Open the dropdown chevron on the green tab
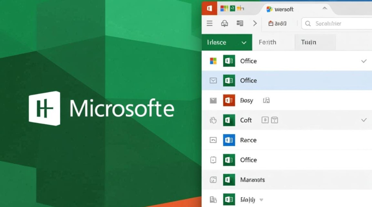 (x=244, y=43)
